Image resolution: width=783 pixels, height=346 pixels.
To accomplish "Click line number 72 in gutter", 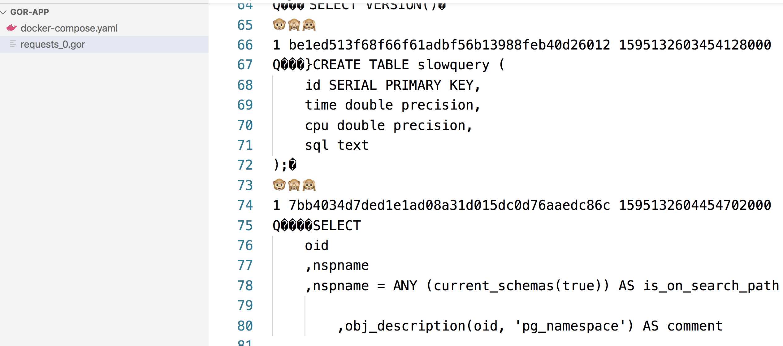I will click(245, 165).
